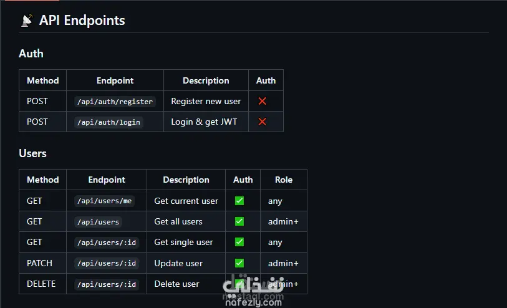Click the Register new user description cell
507x308 pixels.
pyautogui.click(x=206, y=101)
